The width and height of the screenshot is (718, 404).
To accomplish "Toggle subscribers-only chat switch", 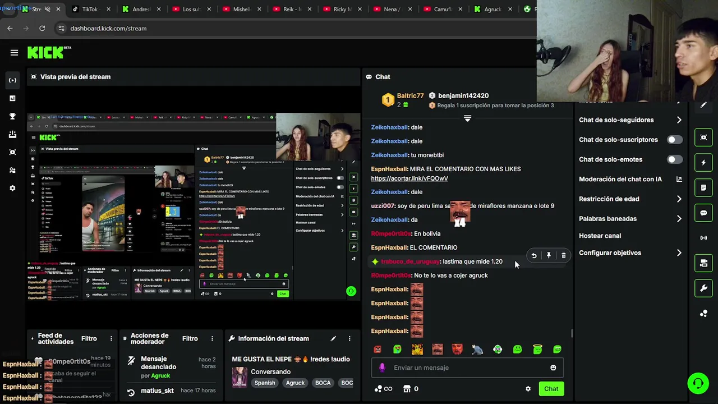I will pos(675,140).
